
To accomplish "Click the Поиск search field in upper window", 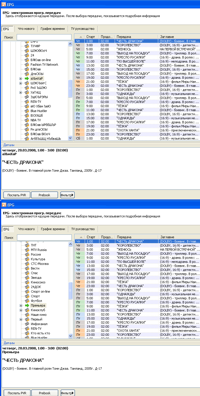I will [x=44, y=37].
